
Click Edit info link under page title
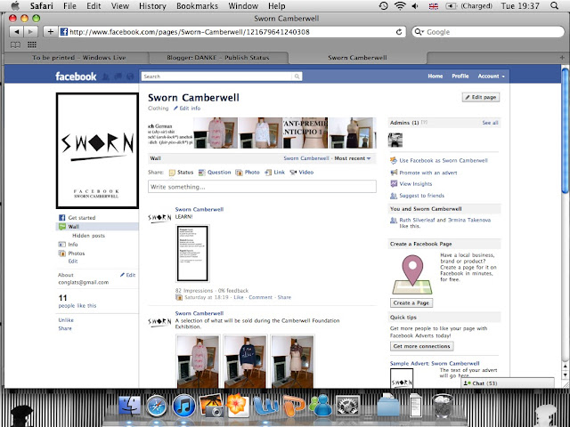187,109
